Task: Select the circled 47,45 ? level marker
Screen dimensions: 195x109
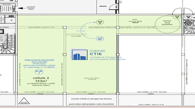Action: click(x=39, y=72)
